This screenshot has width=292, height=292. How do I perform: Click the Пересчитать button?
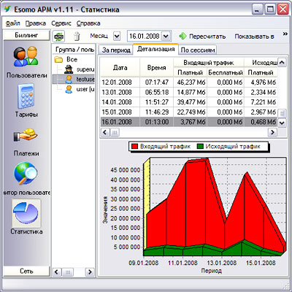pos(202,36)
